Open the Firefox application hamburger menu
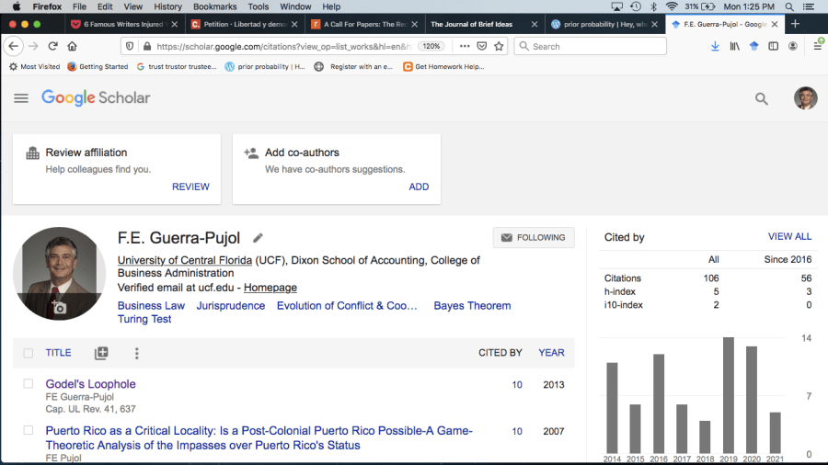This screenshot has height=465, width=828. click(x=817, y=46)
